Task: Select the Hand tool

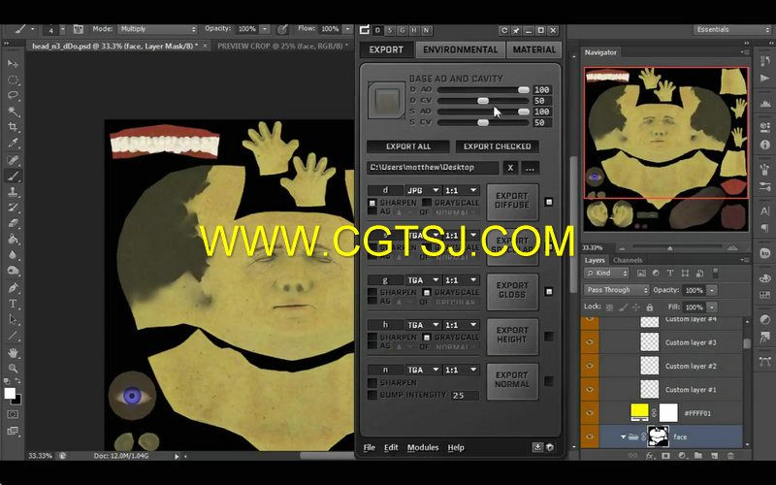Action: 13,352
